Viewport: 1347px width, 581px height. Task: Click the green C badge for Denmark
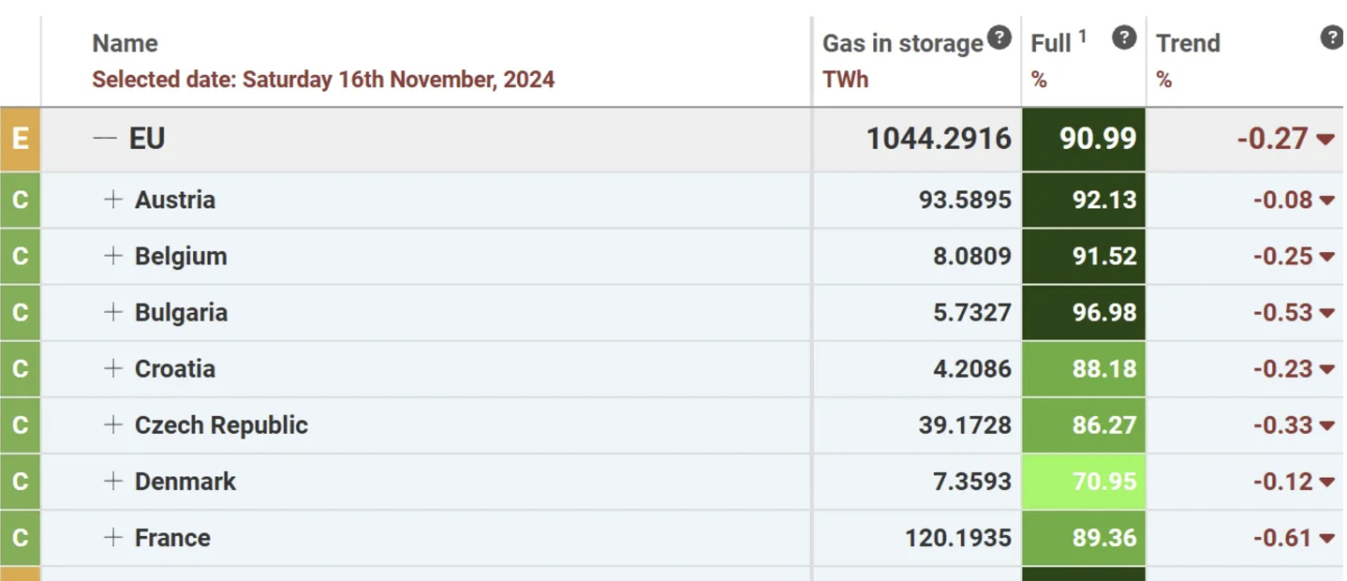pyautogui.click(x=20, y=481)
